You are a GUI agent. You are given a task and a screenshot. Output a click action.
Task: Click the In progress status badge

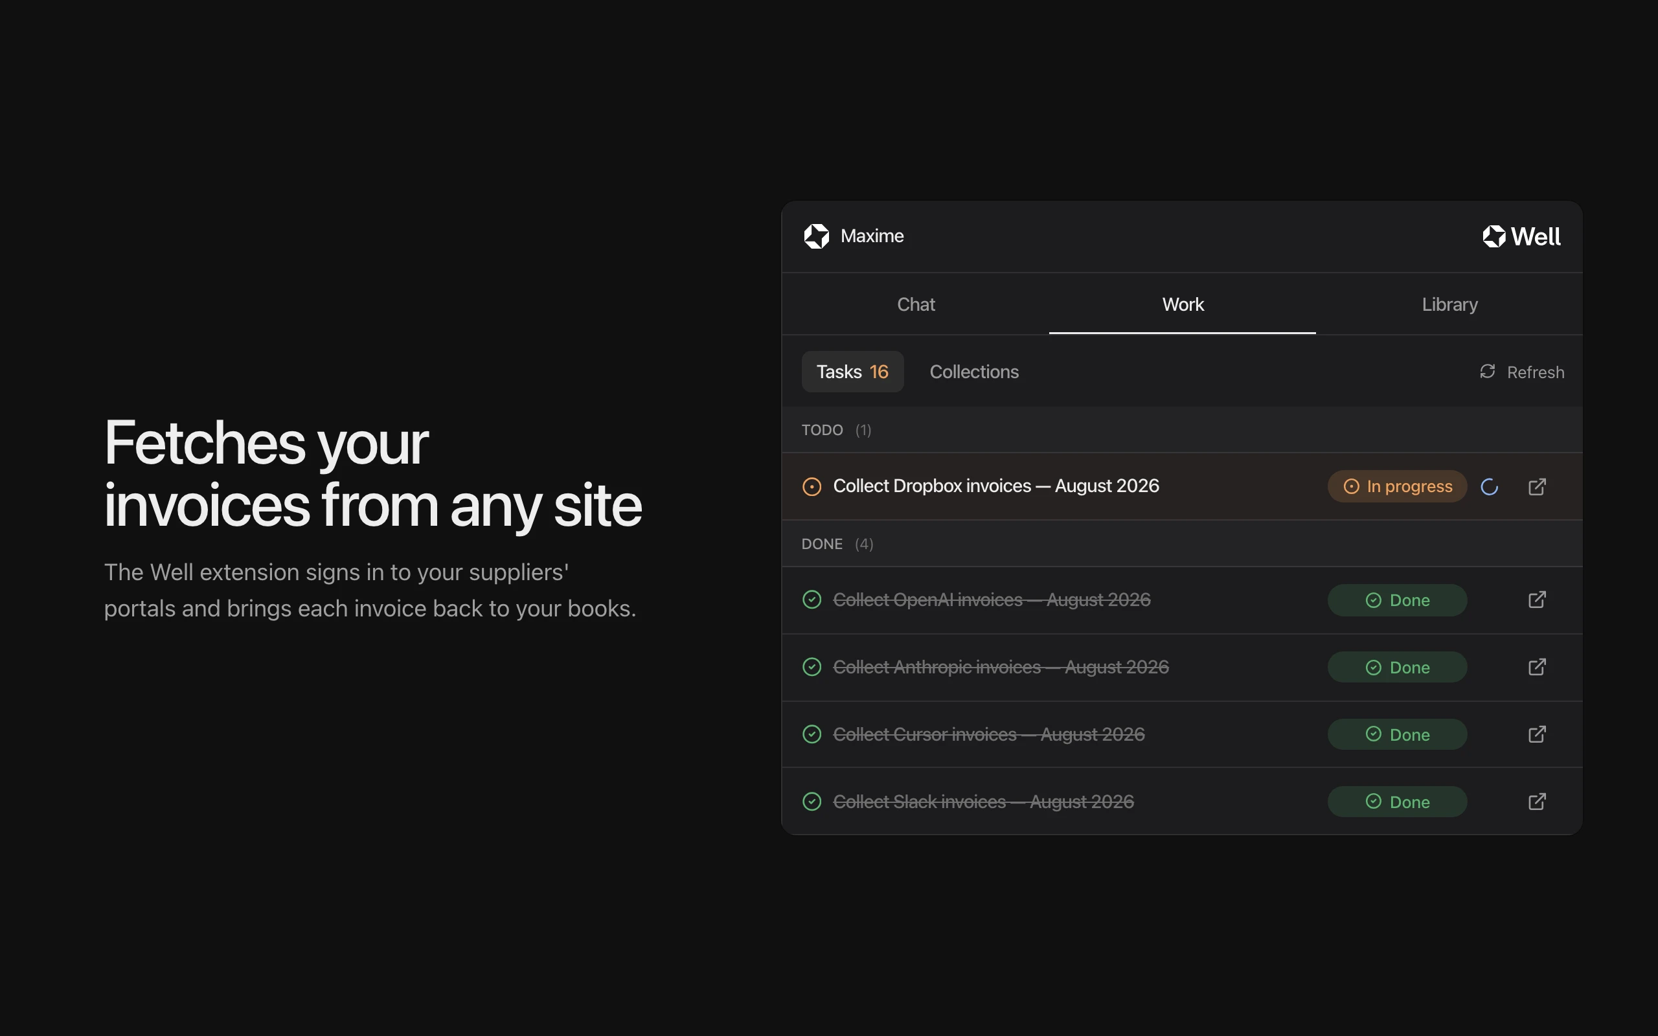[x=1397, y=486]
